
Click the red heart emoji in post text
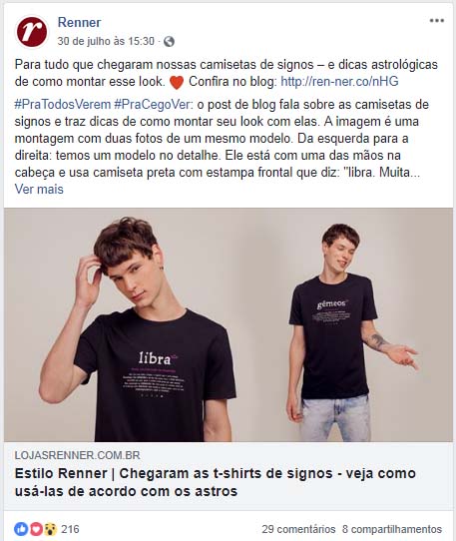tap(177, 83)
